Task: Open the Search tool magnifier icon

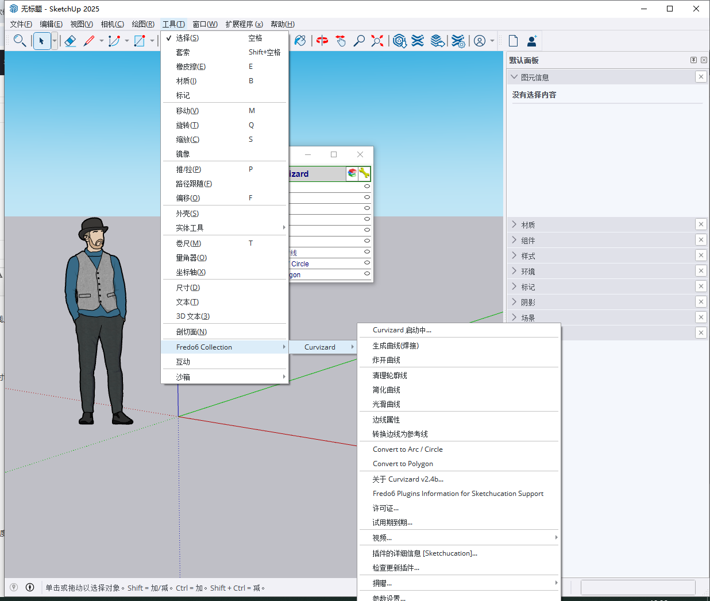Action: 20,41
